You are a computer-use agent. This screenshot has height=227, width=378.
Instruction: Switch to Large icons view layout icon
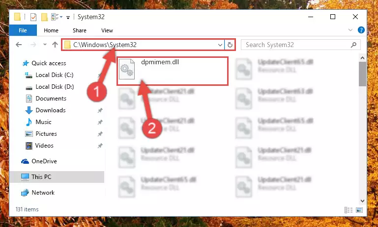[x=359, y=210]
